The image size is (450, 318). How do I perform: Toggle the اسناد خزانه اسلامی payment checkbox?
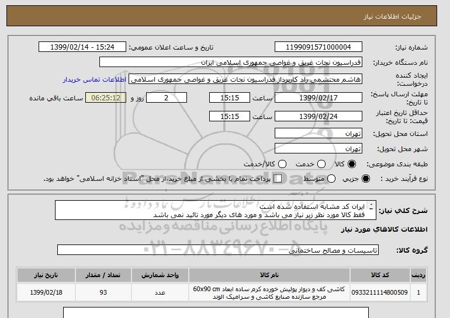point(278,179)
